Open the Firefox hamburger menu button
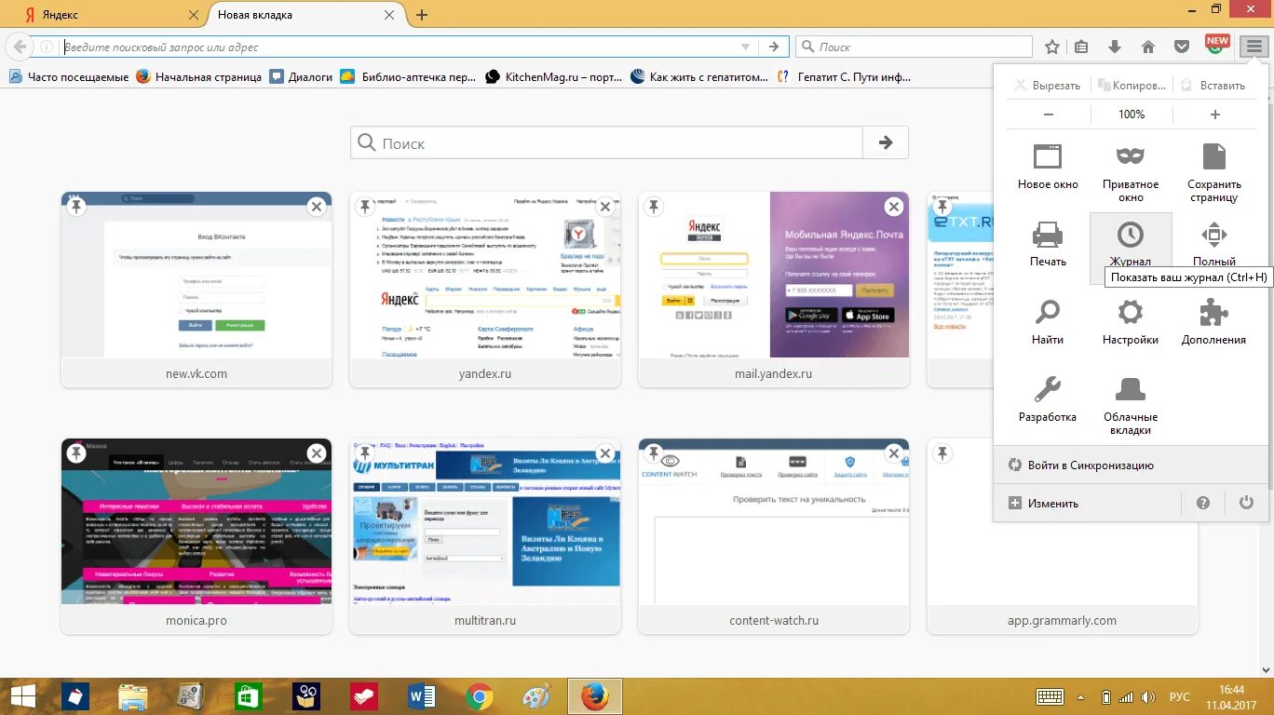This screenshot has height=715, width=1274. (1254, 47)
